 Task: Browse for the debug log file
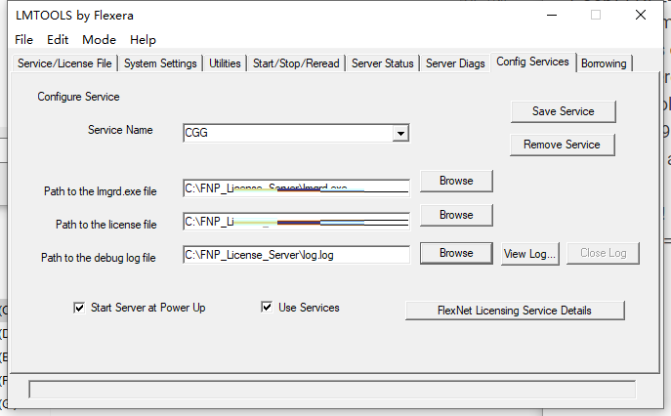tap(456, 253)
